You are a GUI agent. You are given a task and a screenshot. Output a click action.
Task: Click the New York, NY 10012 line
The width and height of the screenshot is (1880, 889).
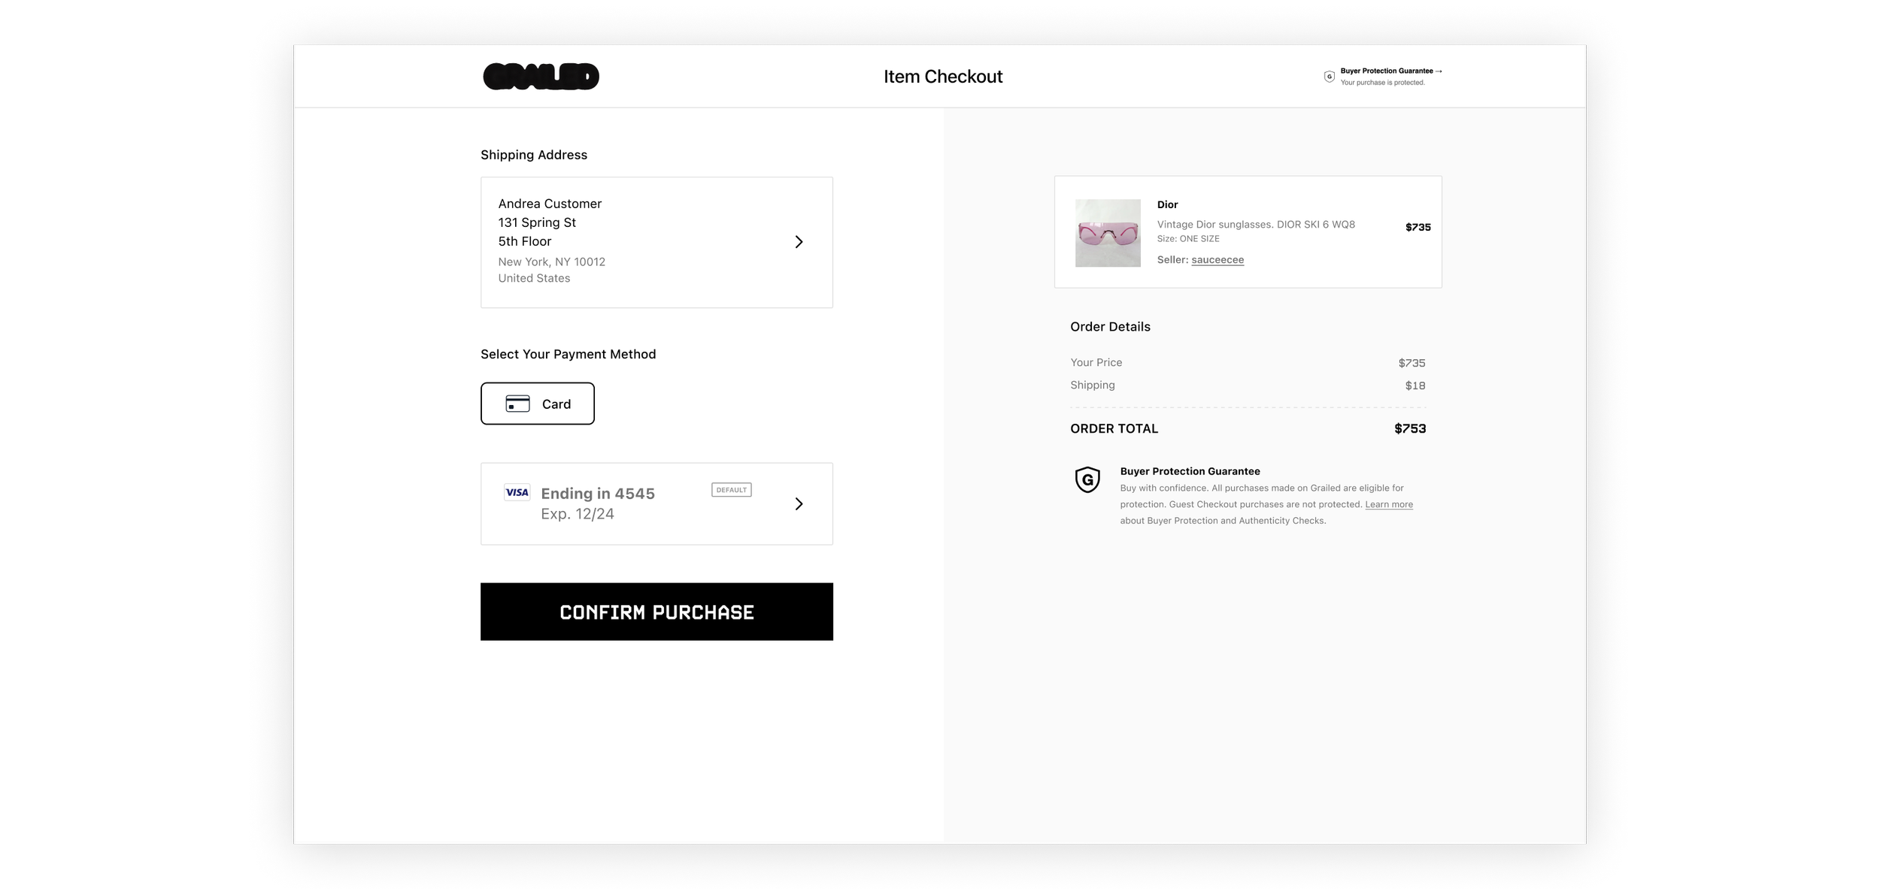tap(551, 262)
